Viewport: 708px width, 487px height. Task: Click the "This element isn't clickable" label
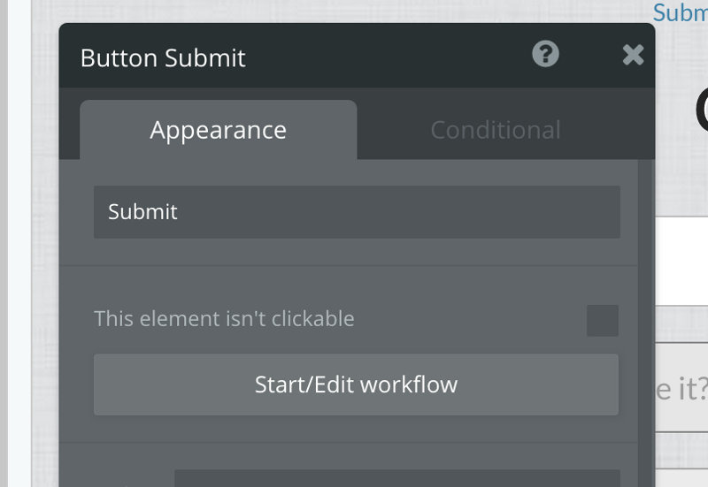coord(224,318)
